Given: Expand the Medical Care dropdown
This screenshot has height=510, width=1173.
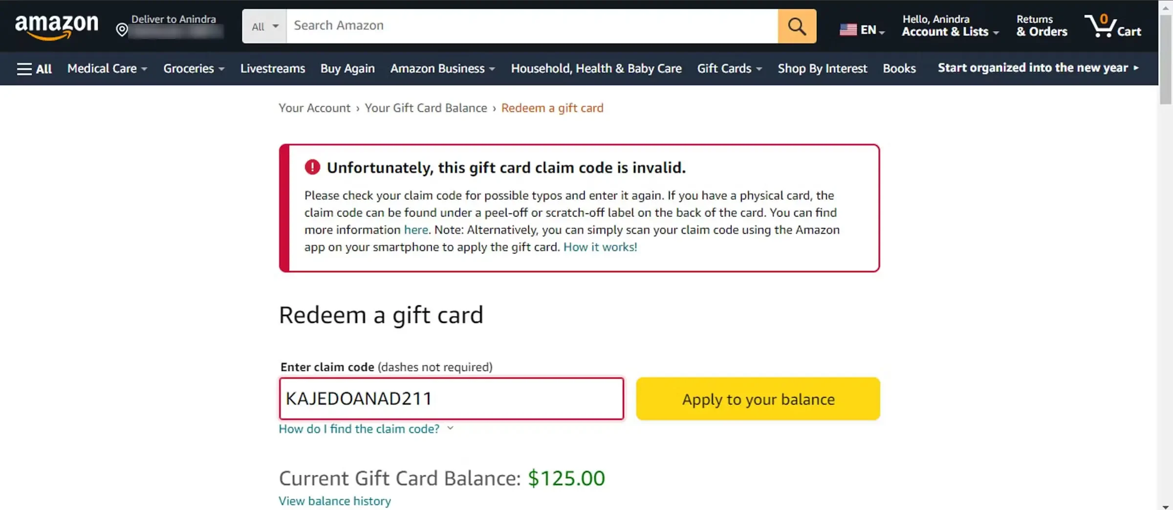Looking at the screenshot, I should tap(107, 69).
